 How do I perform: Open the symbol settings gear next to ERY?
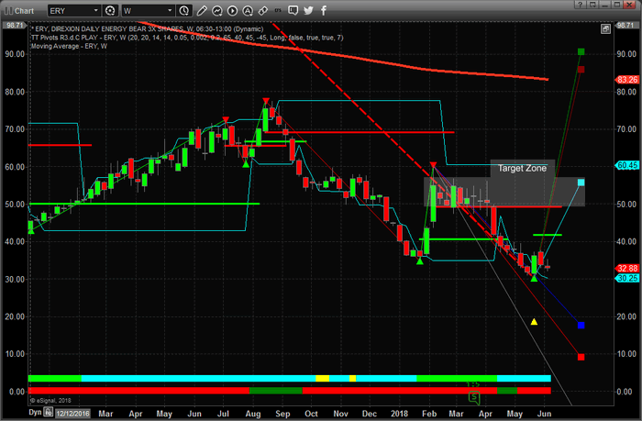pyautogui.click(x=110, y=11)
